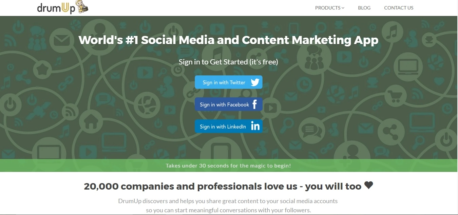The height and width of the screenshot is (215, 458).
Task: Click the '20,000 companies and professionals' heading
Action: [223, 187]
